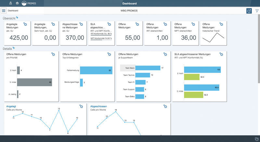The width and height of the screenshot is (260, 142).
Task: Click gear icon on SLA abgeschlossener Meldungen chart
Action: point(221,54)
